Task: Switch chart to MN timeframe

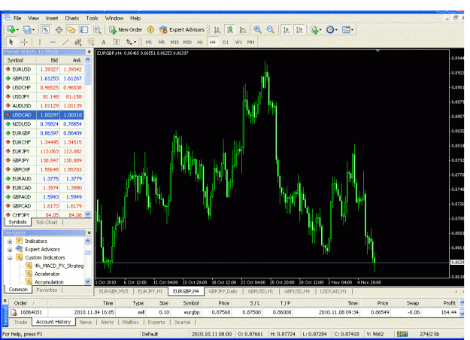Action: tap(250, 42)
